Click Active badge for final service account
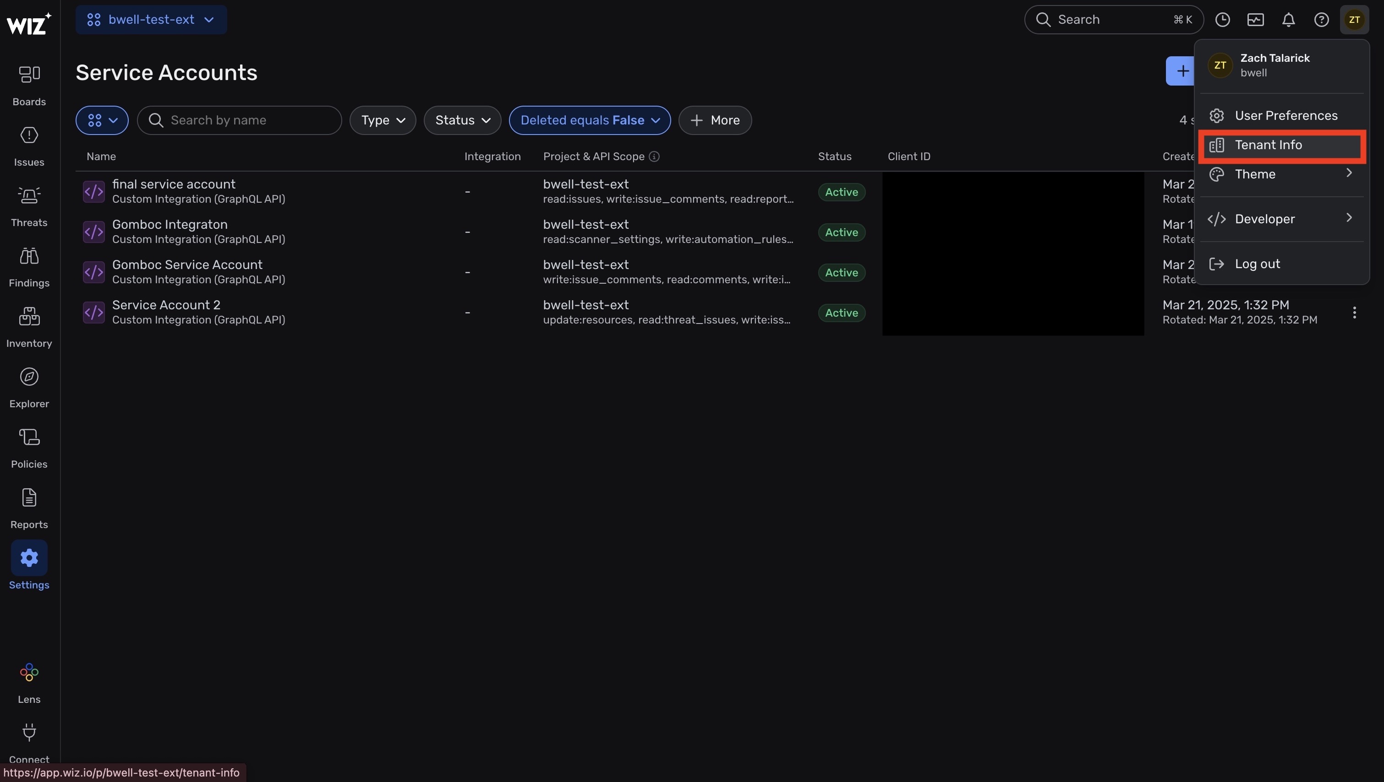This screenshot has height=782, width=1384. coord(842,192)
